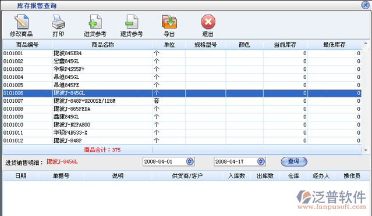Select row 华硕P4B533-X
Screen dimensions: 372x216
click(182, 133)
